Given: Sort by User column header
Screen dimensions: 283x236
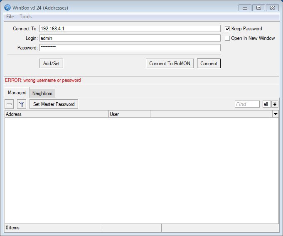Looking at the screenshot, I should coord(129,114).
